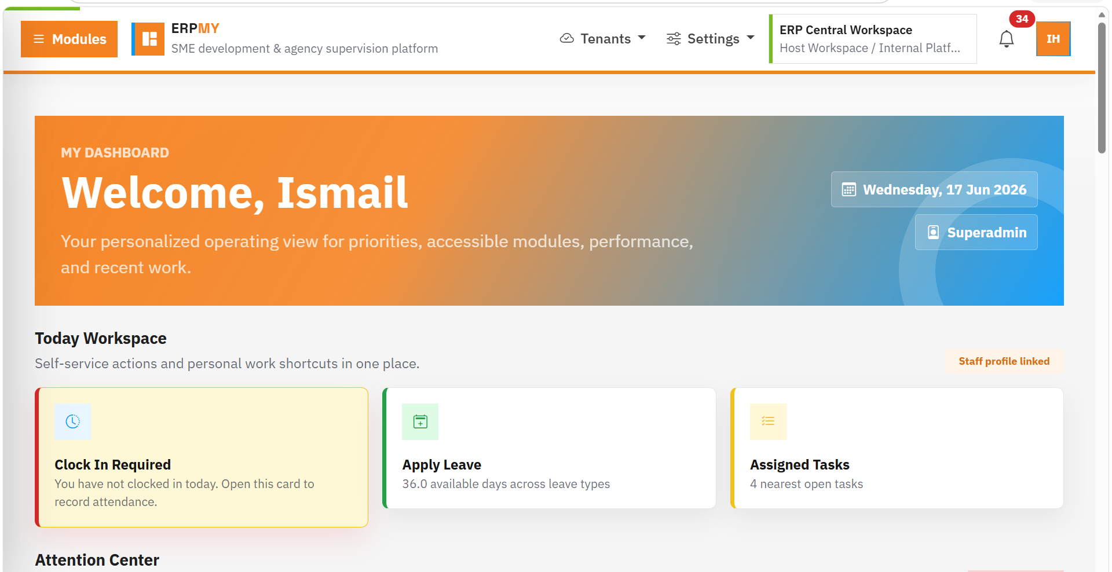Click the calendar-plus icon on Apply Leave
The height and width of the screenshot is (572, 1112).
[420, 421]
